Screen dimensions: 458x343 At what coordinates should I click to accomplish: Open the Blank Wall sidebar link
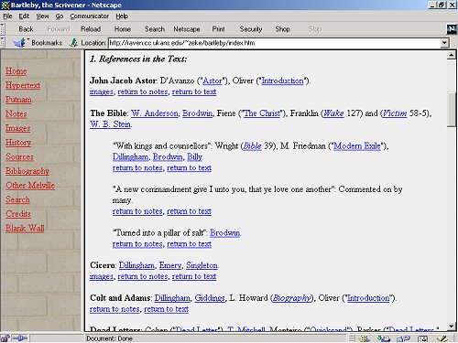click(25, 229)
